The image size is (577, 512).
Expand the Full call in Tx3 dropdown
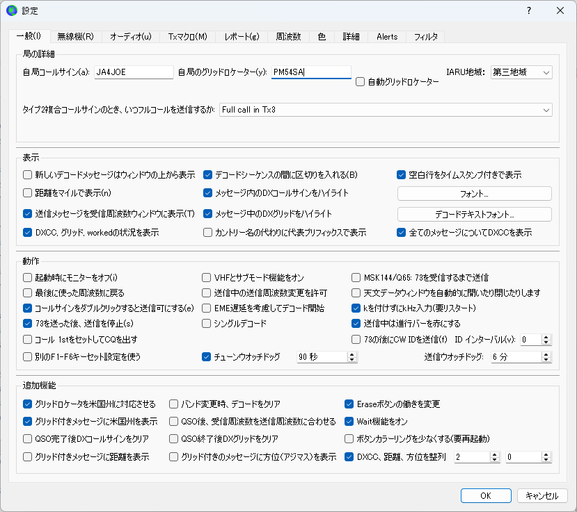coord(386,110)
